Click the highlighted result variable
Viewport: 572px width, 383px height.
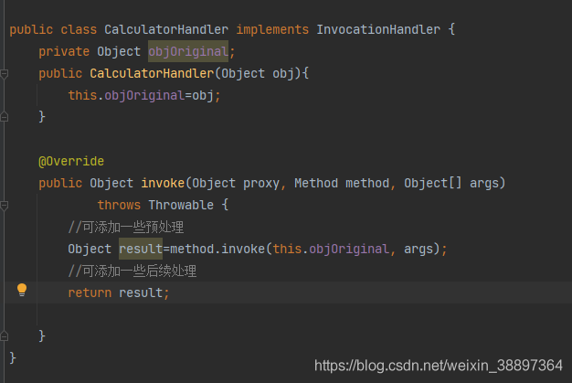(141, 249)
